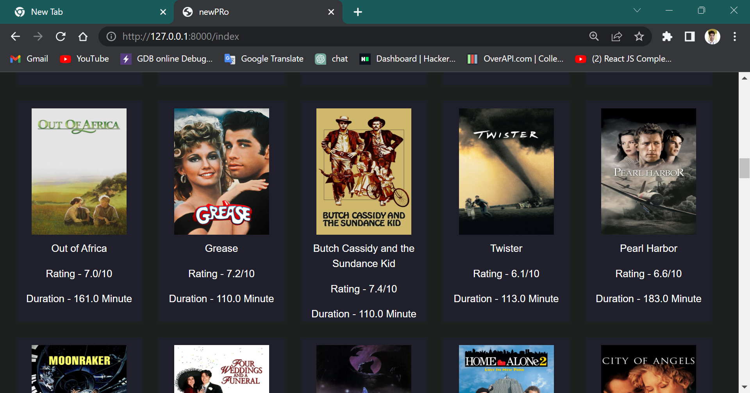
Task: Open the user profile avatar
Action: point(712,36)
